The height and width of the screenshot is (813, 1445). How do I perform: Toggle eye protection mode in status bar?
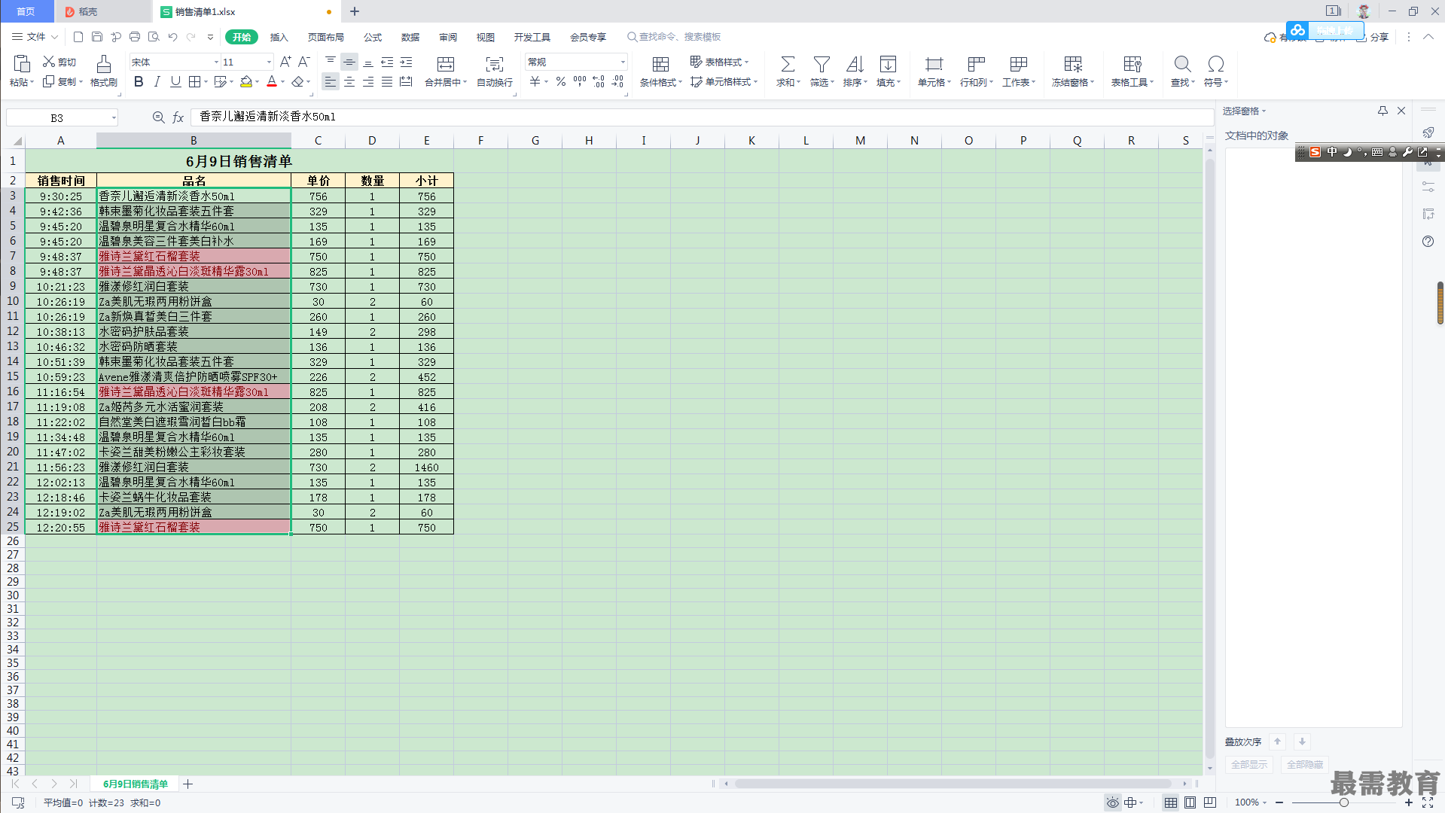click(x=1112, y=802)
